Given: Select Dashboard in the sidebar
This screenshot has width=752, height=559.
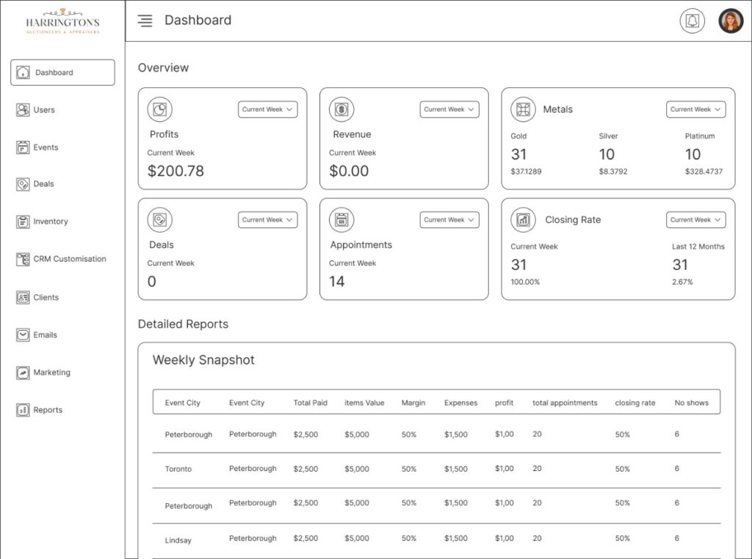Looking at the screenshot, I should pos(62,73).
